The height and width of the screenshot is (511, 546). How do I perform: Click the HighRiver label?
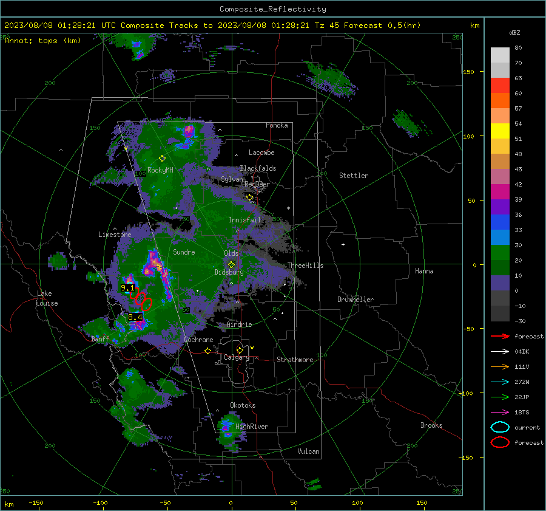click(x=252, y=427)
